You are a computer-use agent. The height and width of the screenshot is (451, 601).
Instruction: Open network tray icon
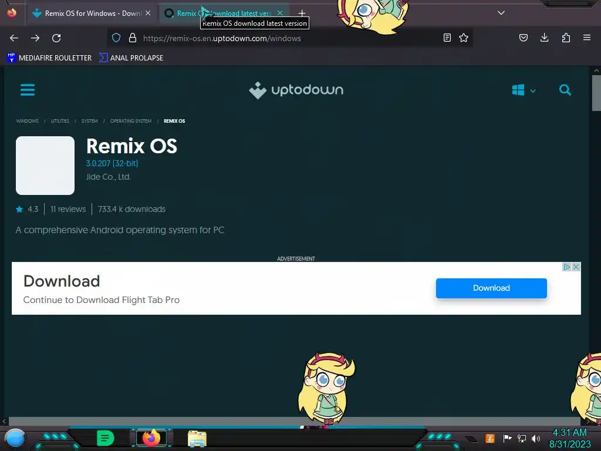(x=522, y=438)
